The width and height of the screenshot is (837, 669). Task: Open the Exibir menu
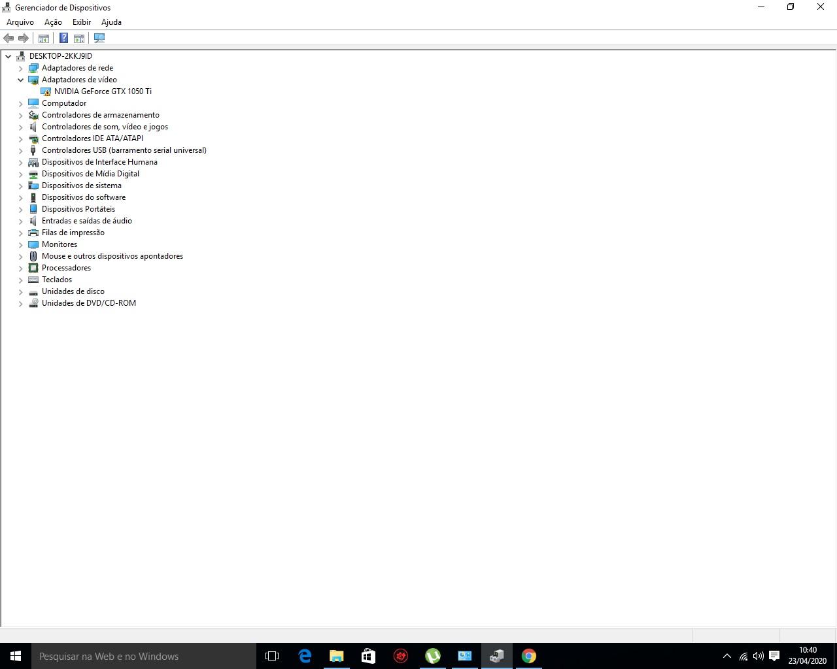click(x=82, y=22)
